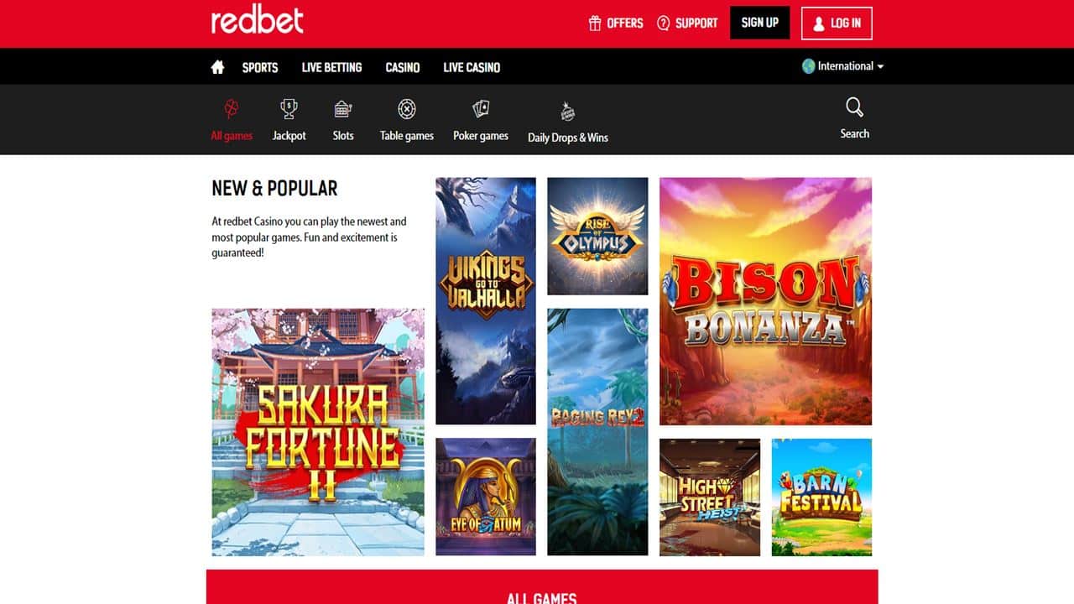Click the home icon in navigation bar

point(217,67)
